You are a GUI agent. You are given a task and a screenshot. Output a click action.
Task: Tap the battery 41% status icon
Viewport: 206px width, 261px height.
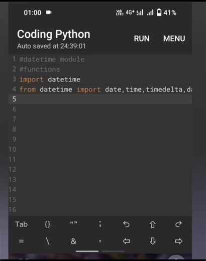(167, 13)
